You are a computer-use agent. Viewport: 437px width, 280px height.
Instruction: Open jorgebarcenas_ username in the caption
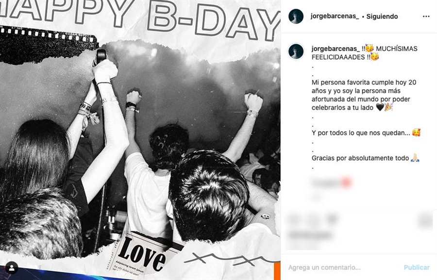(x=336, y=49)
